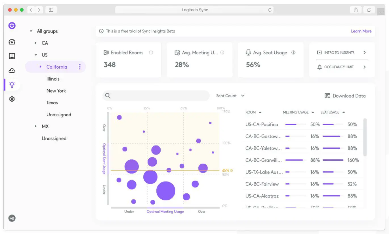Click the Enabled Rooms door icon
This screenshot has height=234, width=389.
click(x=106, y=52)
